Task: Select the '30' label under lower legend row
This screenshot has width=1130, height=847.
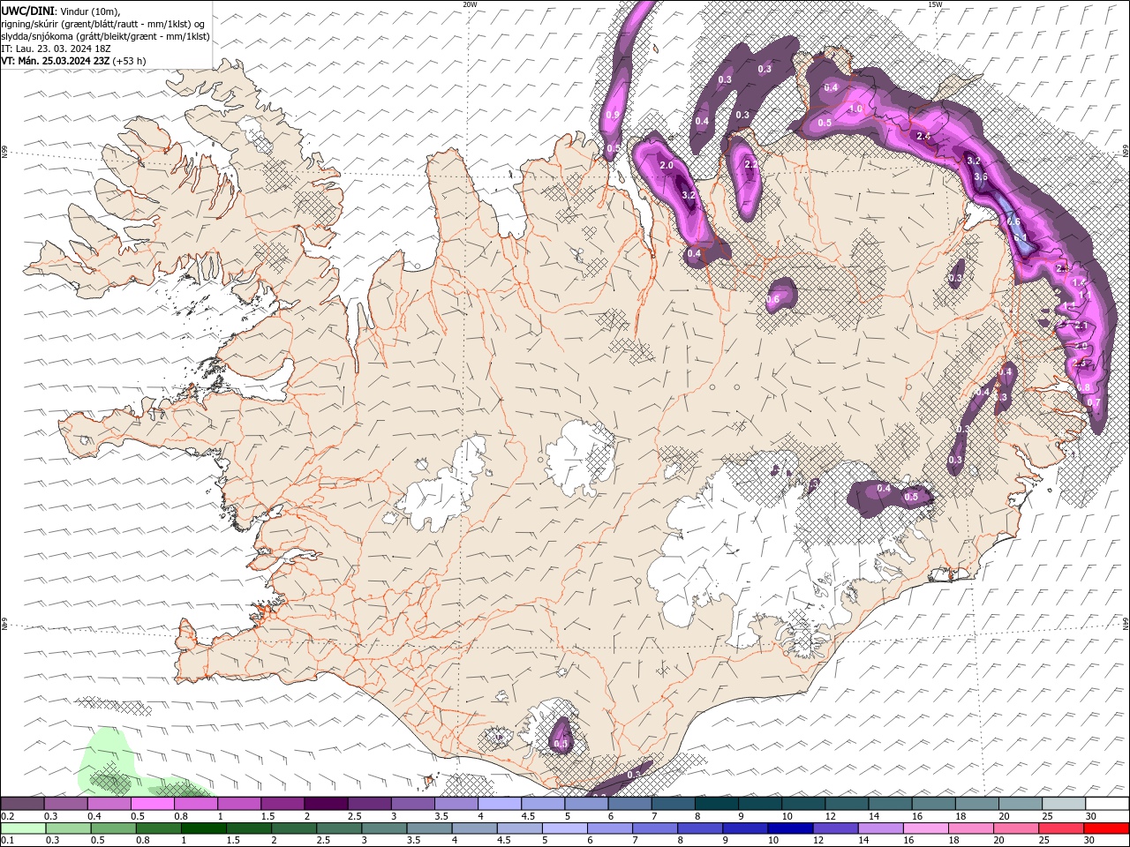Action: pyautogui.click(x=1089, y=841)
